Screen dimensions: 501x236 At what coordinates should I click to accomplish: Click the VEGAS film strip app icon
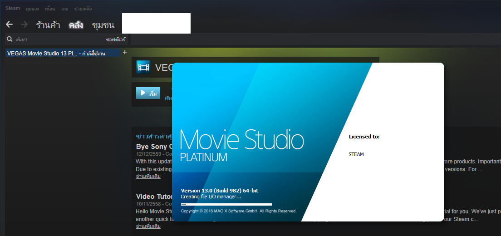(x=143, y=67)
